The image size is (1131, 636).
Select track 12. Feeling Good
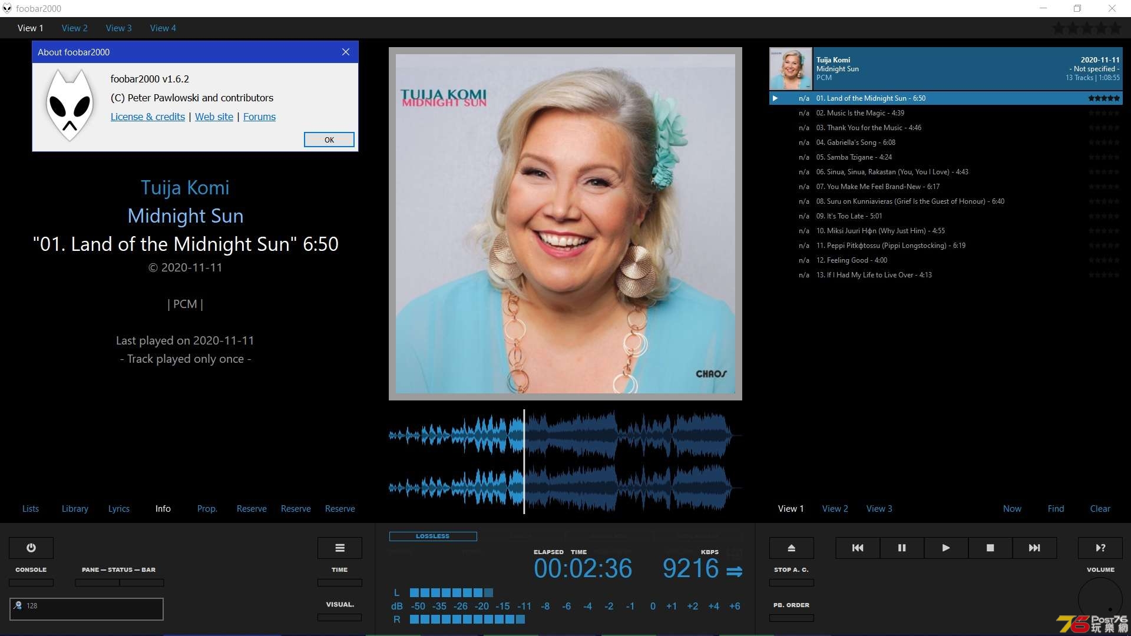945,260
